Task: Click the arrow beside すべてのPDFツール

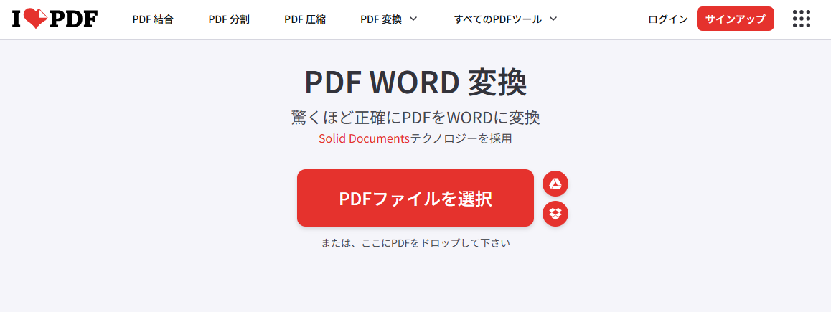Action: pos(553,19)
